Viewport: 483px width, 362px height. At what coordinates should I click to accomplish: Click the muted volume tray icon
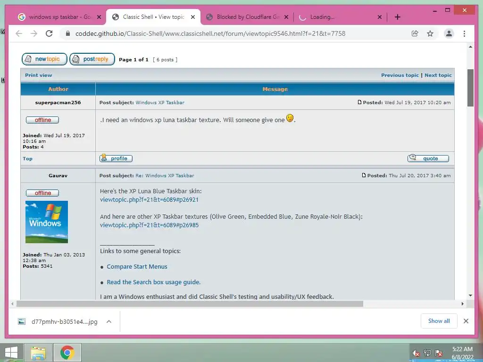pyautogui.click(x=416, y=354)
